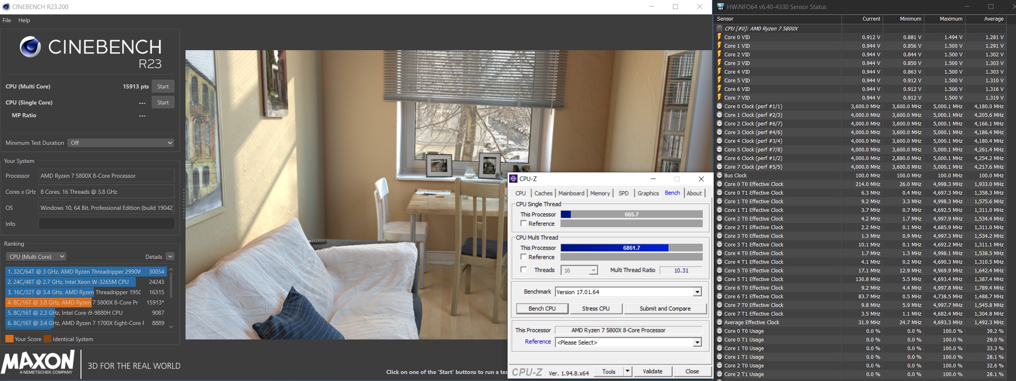Click the CPU Multi Thread score bar 6861.7
This screenshot has height=381, width=1016.
[x=631, y=248]
